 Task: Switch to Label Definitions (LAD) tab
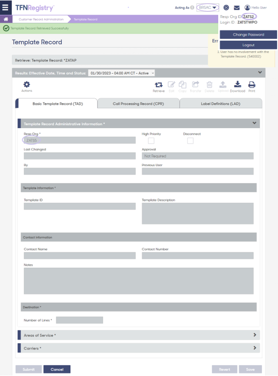click(221, 104)
